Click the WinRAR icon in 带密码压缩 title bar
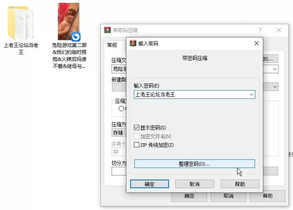 107,30
